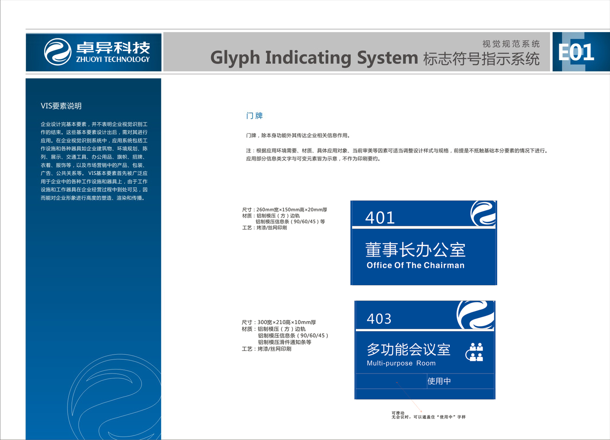Click the '尺寸：300宽×210高×10mm厚' spec line
The image size is (610, 440).
[279, 322]
